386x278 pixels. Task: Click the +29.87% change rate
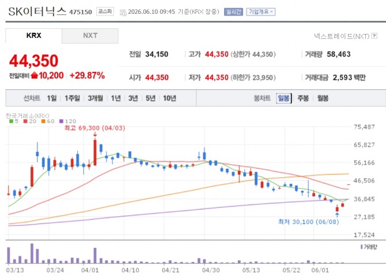pos(88,75)
